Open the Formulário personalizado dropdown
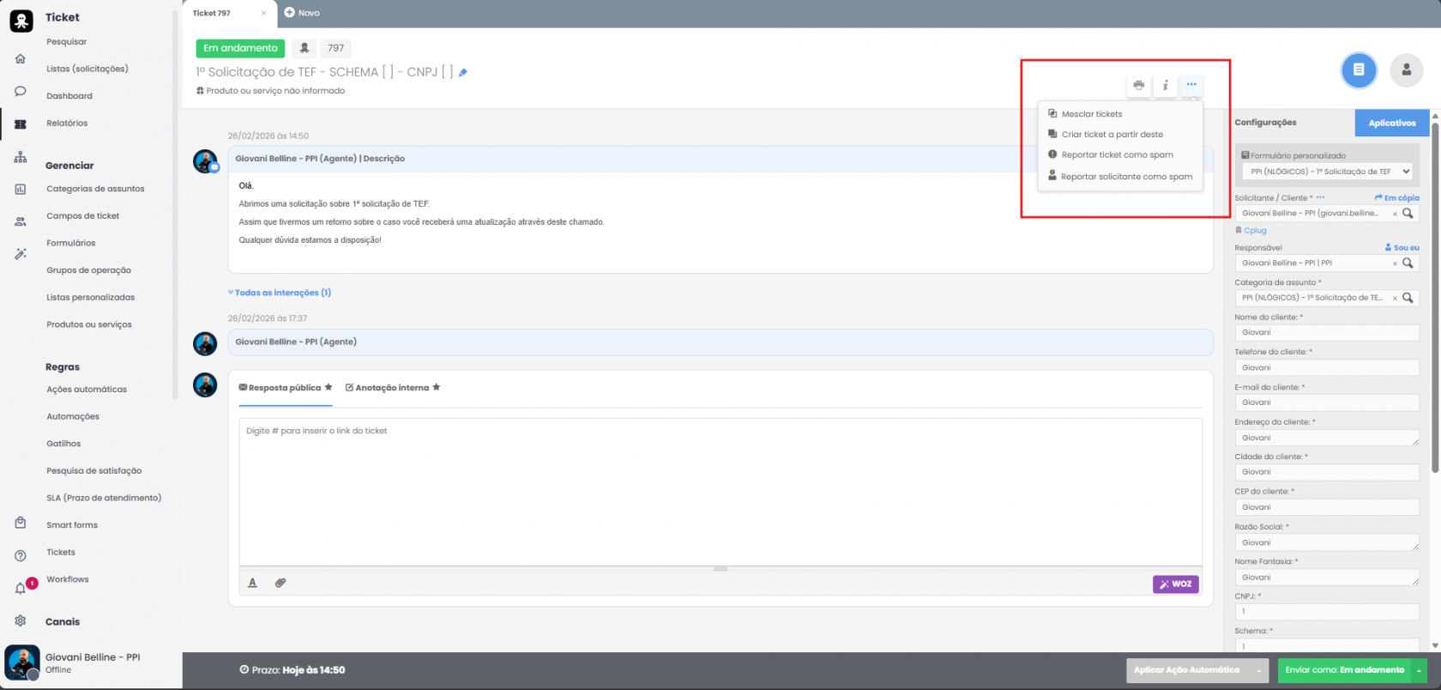 click(x=1326, y=172)
